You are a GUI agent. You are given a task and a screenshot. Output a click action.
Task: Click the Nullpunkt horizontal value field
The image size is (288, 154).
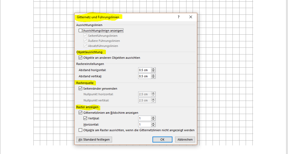point(145,94)
